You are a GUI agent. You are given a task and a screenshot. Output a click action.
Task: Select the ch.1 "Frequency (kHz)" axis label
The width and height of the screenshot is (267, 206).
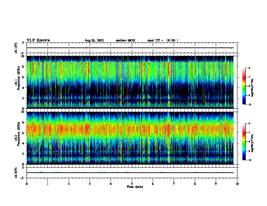pyautogui.click(x=18, y=78)
